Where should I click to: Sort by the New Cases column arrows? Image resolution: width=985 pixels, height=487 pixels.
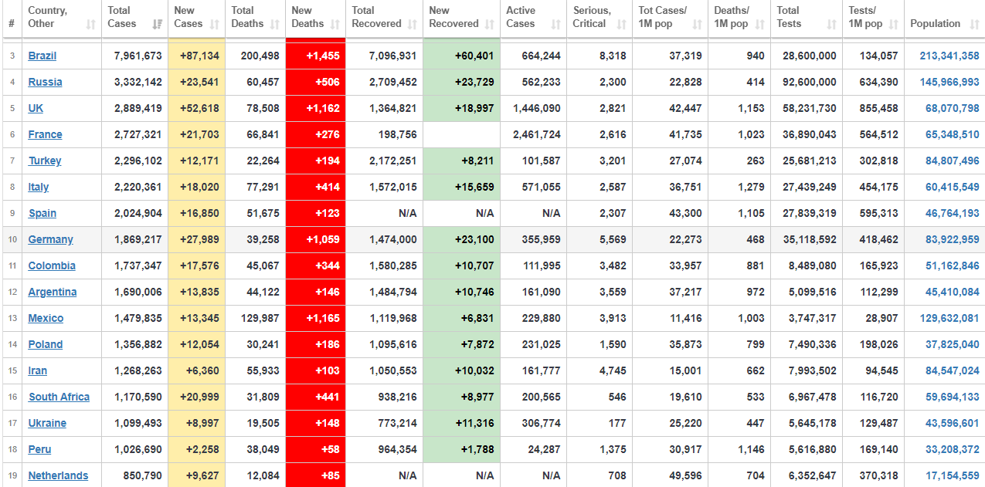[216, 24]
